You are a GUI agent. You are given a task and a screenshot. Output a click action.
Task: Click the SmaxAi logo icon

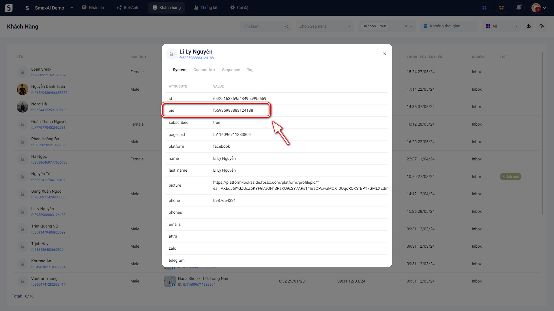[9, 8]
